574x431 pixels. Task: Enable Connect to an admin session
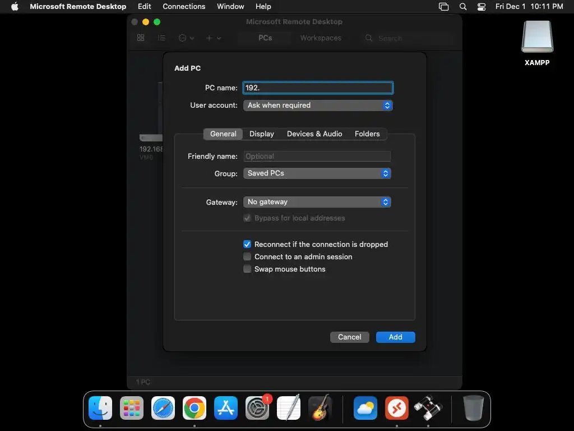pyautogui.click(x=247, y=256)
